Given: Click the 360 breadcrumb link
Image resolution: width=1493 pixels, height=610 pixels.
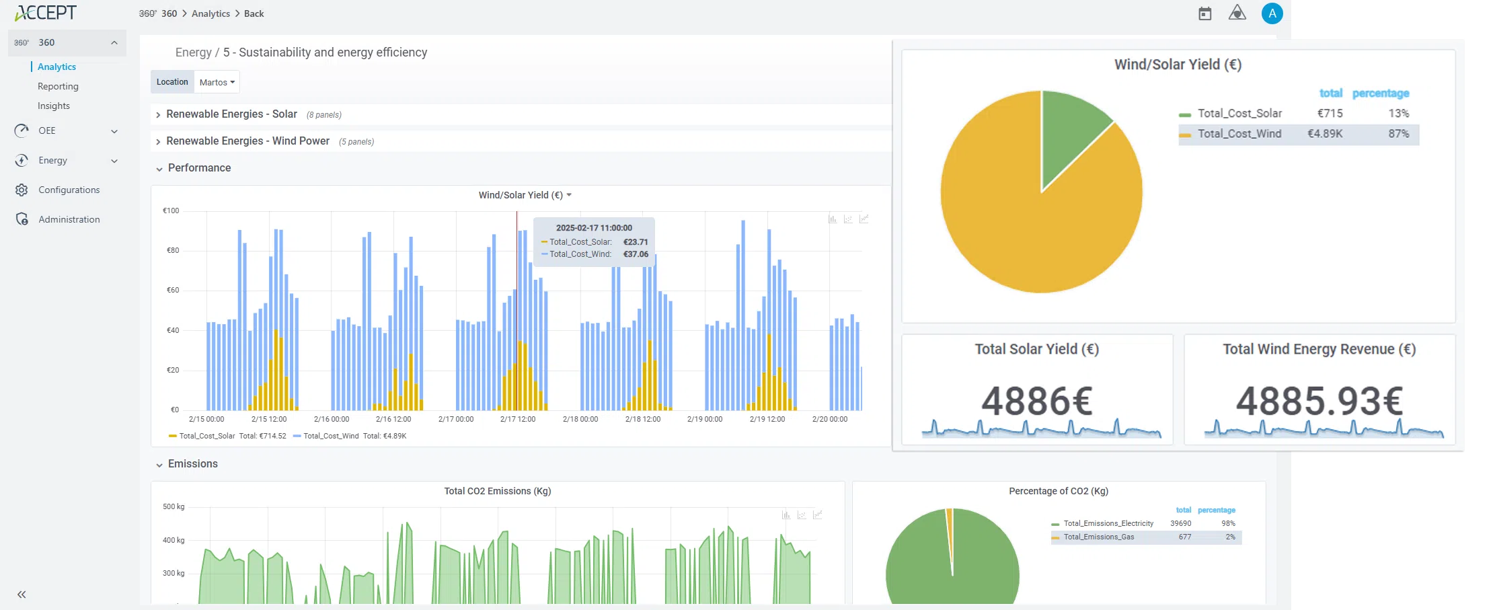Looking at the screenshot, I should tap(169, 13).
